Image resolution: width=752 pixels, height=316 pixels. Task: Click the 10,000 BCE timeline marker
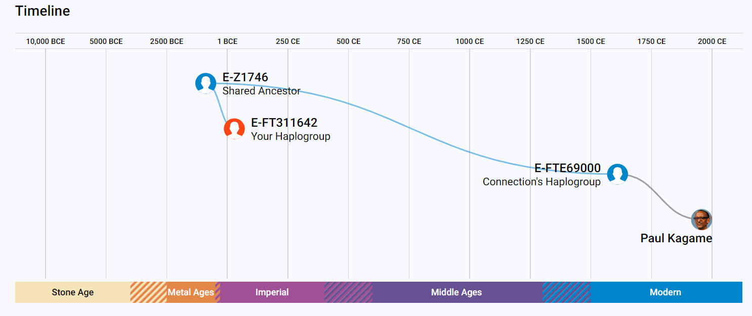[x=46, y=41]
